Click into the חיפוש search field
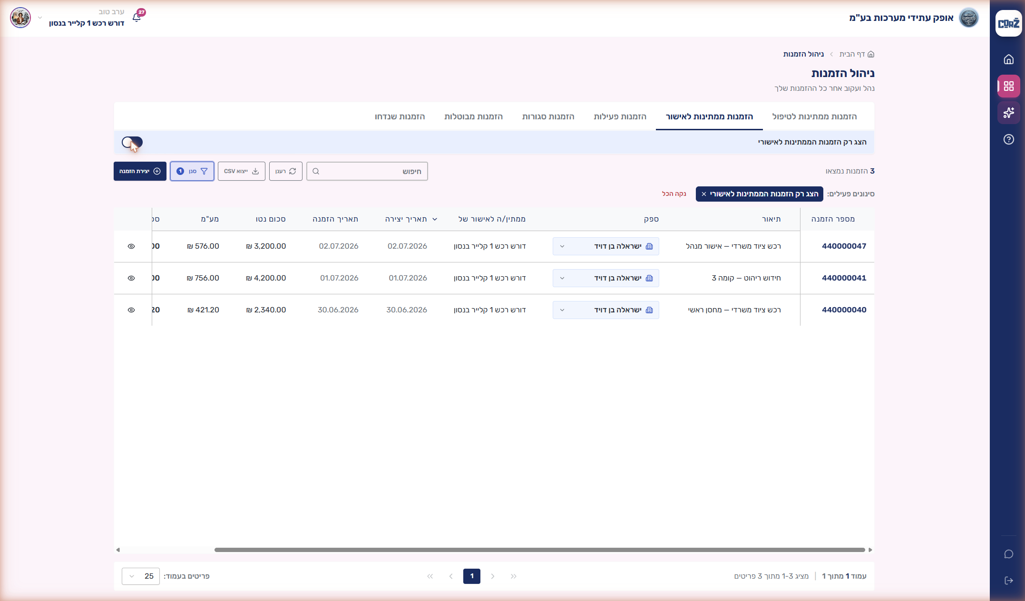Screen dimensions: 1025x601 [x=367, y=171]
